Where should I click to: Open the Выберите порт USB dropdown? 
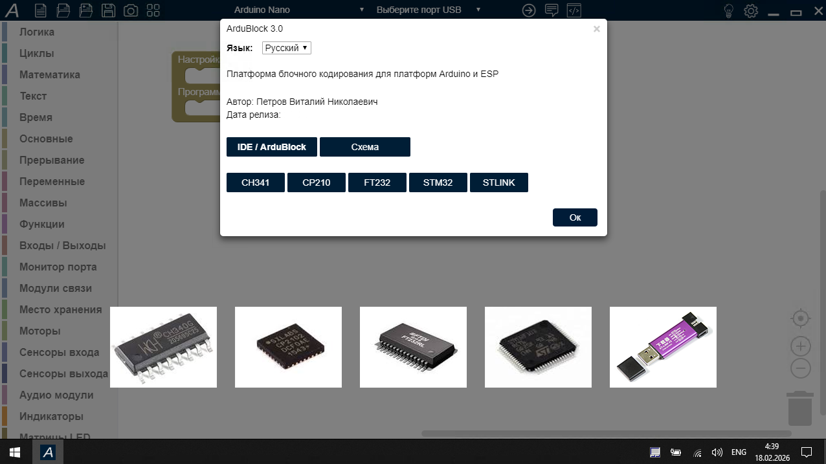tap(428, 10)
